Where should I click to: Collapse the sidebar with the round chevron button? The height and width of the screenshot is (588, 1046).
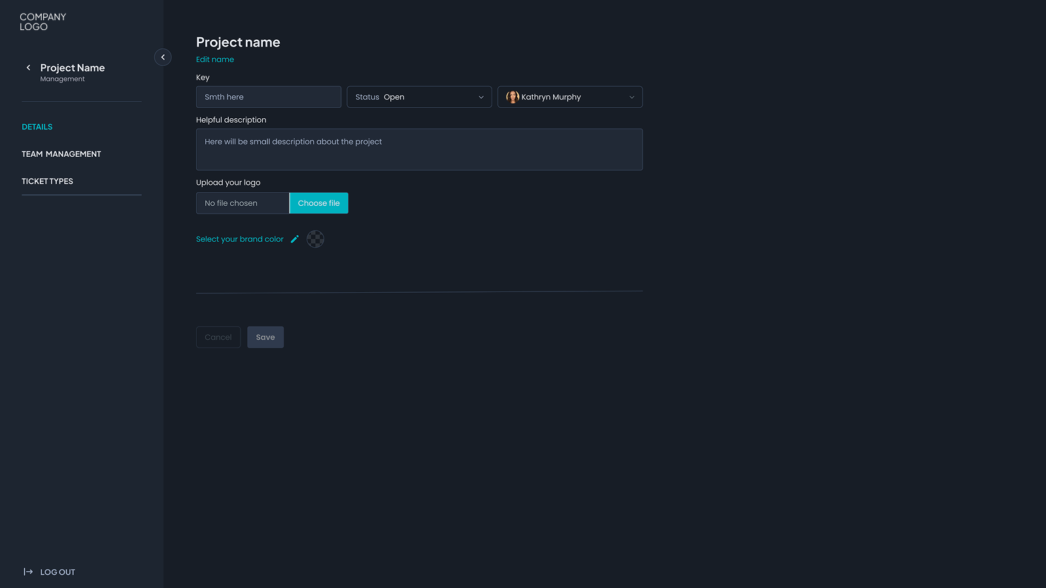163,57
